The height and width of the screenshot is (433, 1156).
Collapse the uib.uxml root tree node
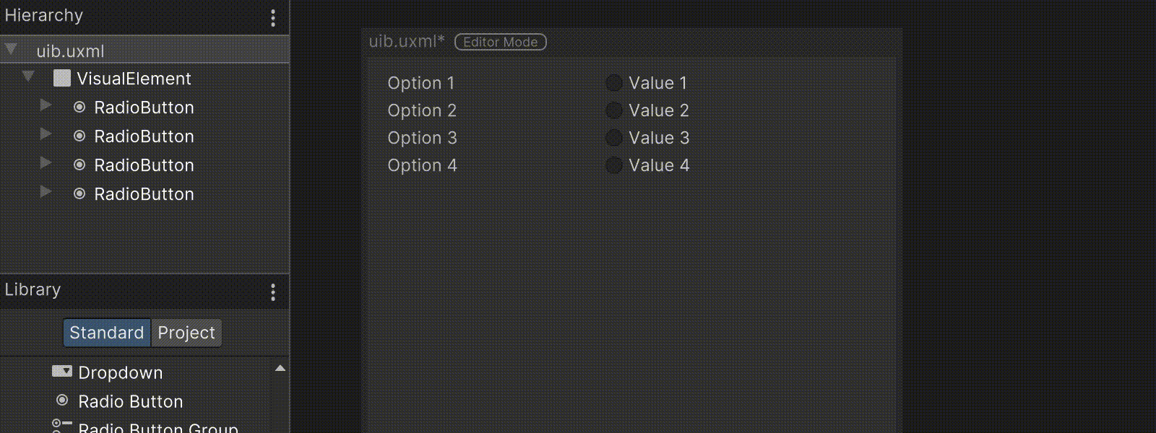pos(11,49)
